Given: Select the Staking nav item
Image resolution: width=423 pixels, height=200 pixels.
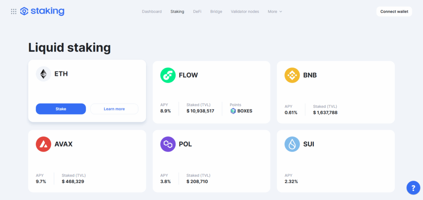Looking at the screenshot, I should pyautogui.click(x=177, y=12).
